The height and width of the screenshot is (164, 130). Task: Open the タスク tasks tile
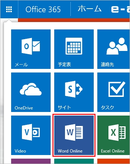coord(113,92)
